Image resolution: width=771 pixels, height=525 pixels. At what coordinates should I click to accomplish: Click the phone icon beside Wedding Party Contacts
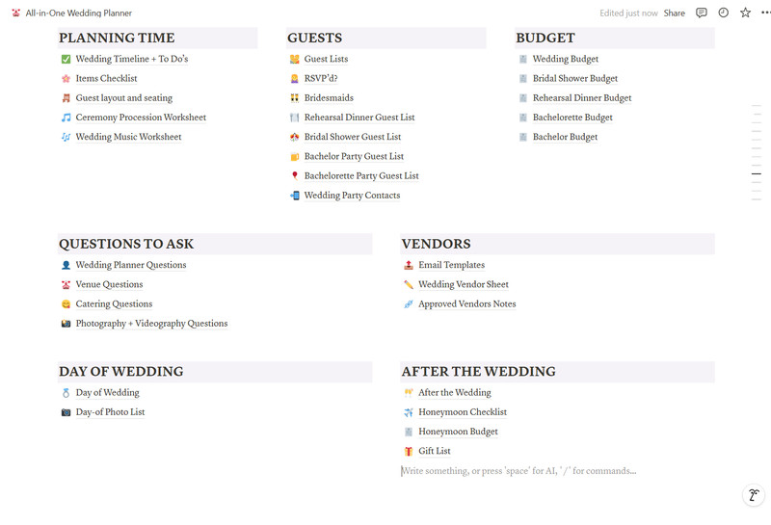pos(295,196)
